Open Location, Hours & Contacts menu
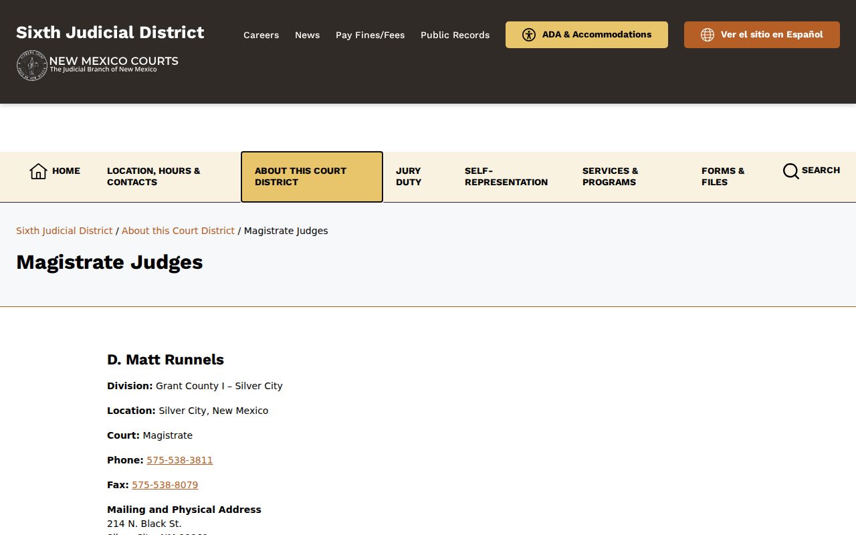The image size is (856, 535). [x=154, y=177]
